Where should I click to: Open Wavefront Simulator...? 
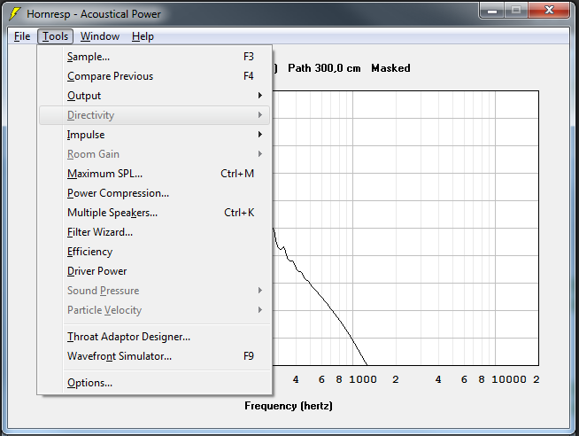point(154,356)
